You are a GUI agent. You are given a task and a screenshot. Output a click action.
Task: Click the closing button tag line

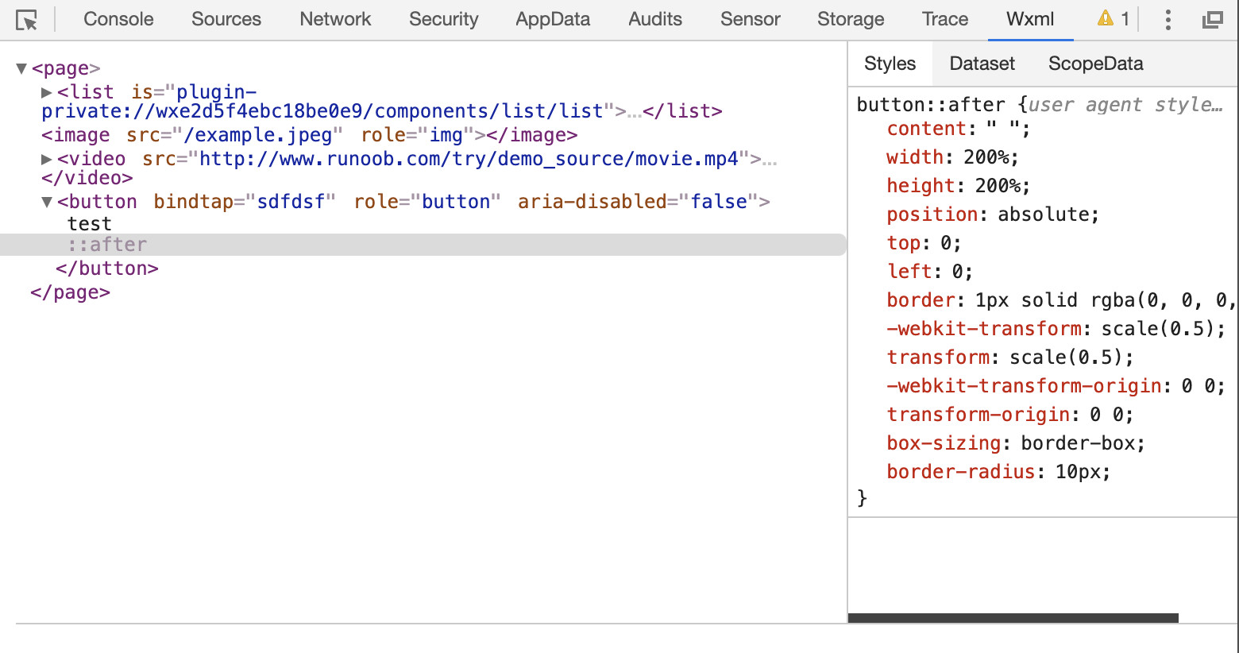coord(107,269)
